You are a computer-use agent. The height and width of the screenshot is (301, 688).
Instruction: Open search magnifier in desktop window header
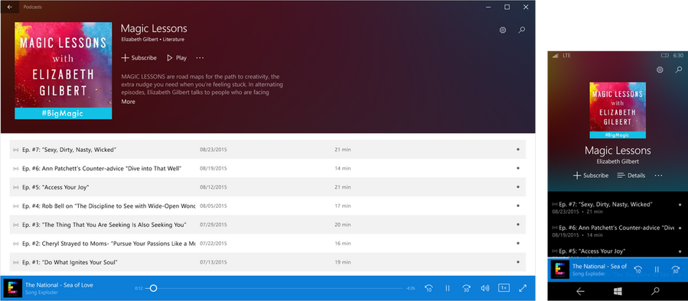coord(522,31)
